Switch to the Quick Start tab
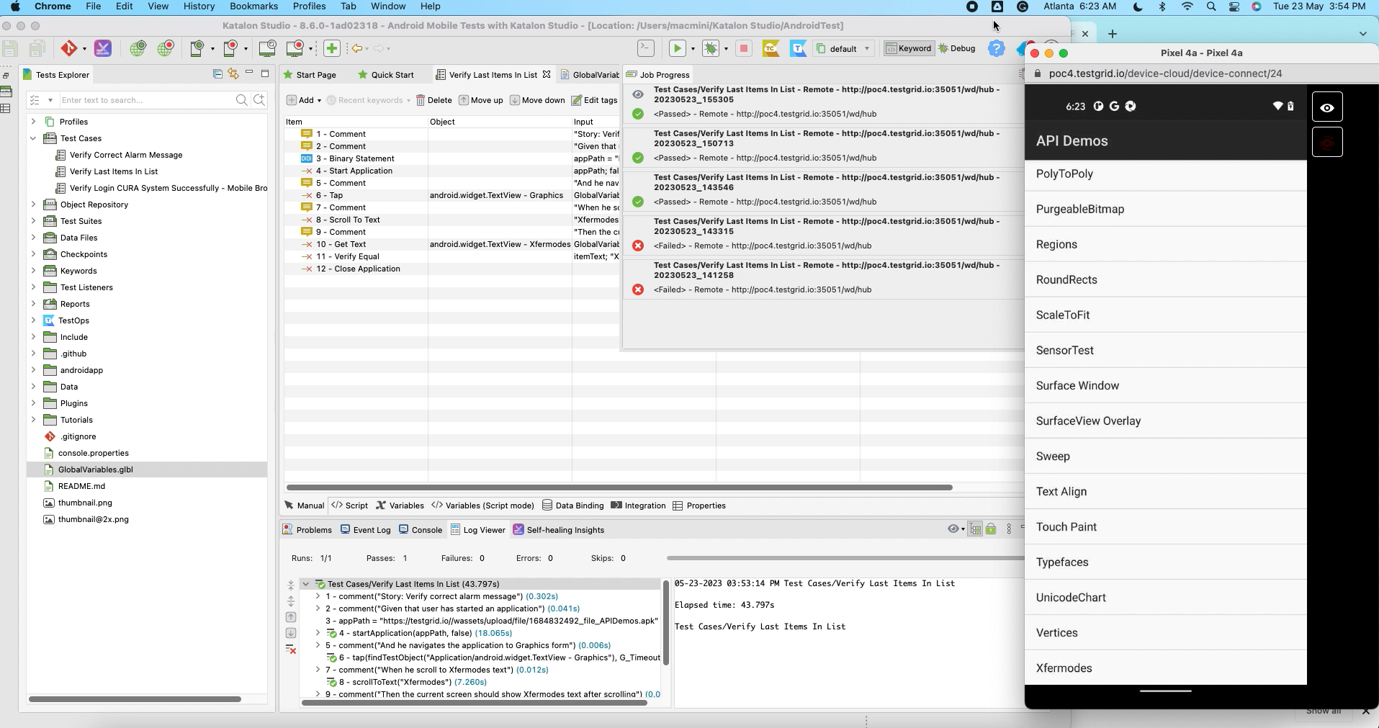 pos(386,75)
